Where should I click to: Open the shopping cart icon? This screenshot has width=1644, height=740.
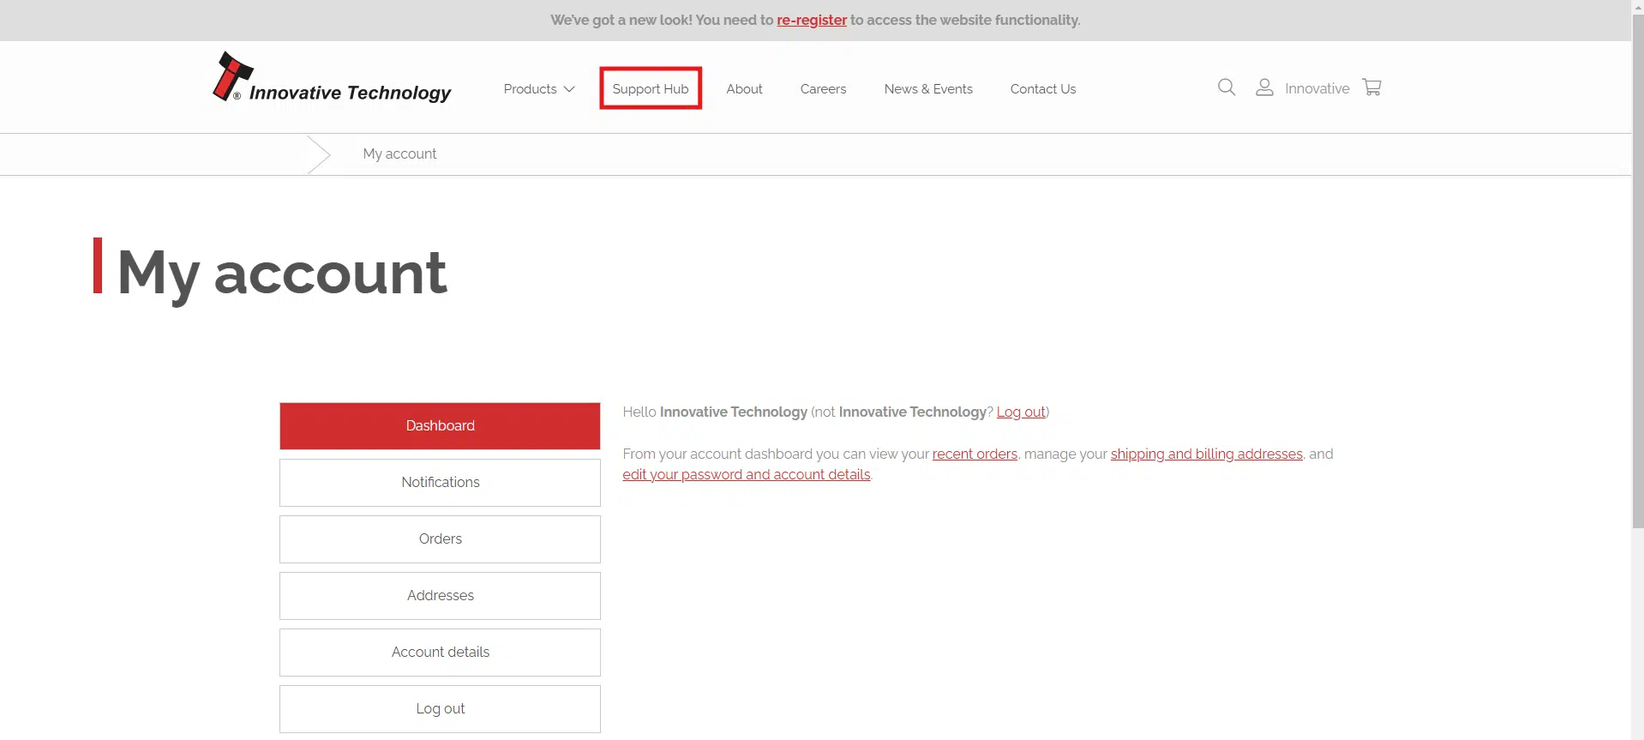coord(1371,87)
